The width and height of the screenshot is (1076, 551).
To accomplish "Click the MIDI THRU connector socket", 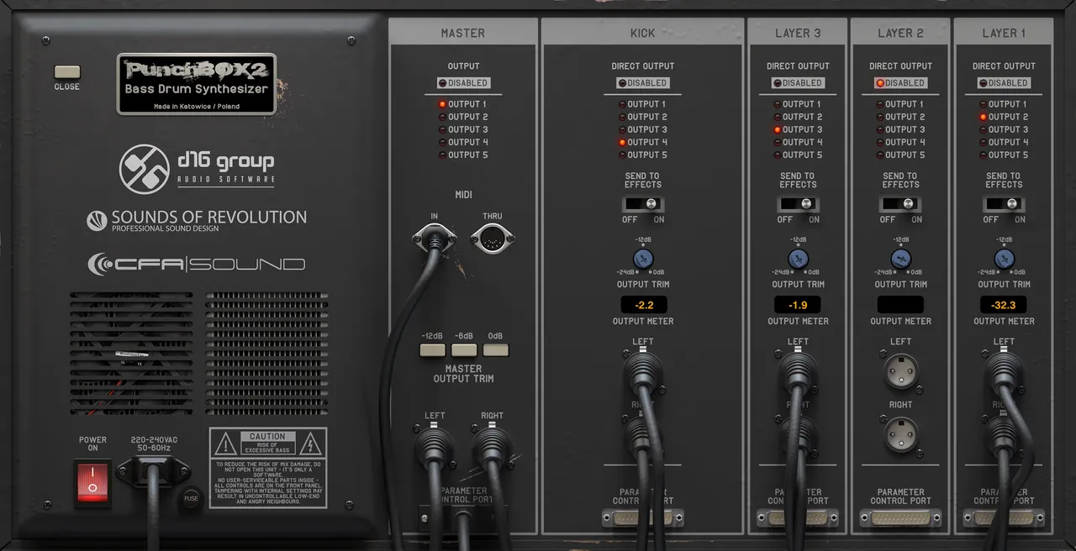I will pyautogui.click(x=492, y=239).
